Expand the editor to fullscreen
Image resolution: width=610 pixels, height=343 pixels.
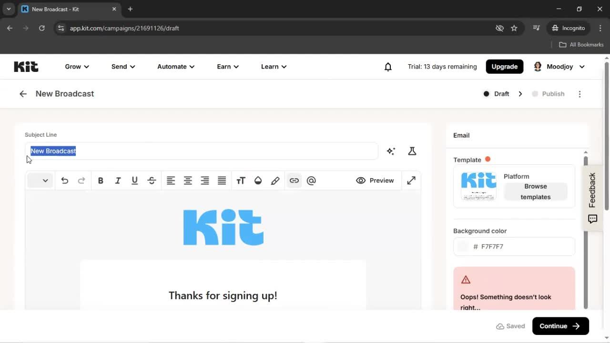click(411, 181)
